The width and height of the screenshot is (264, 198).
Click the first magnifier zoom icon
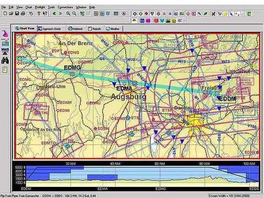tap(68, 13)
